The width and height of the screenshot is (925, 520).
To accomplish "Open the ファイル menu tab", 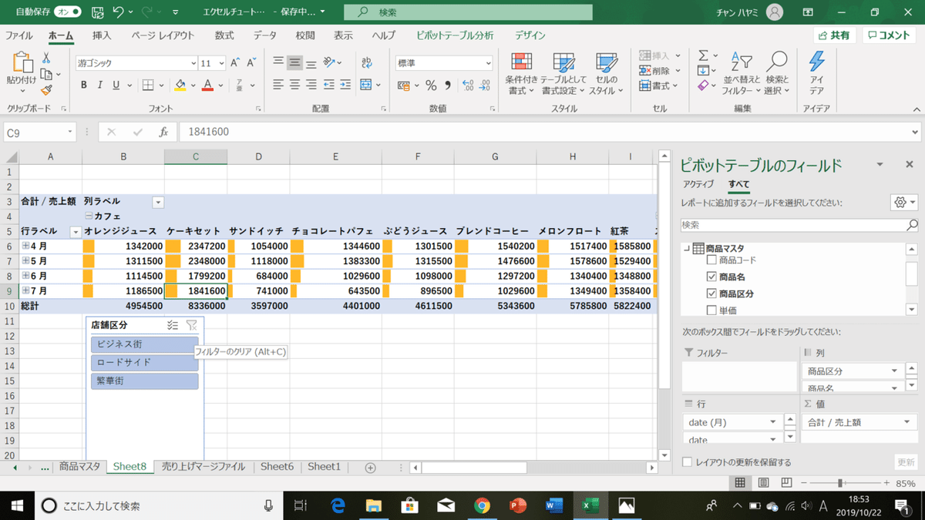I will (x=19, y=35).
